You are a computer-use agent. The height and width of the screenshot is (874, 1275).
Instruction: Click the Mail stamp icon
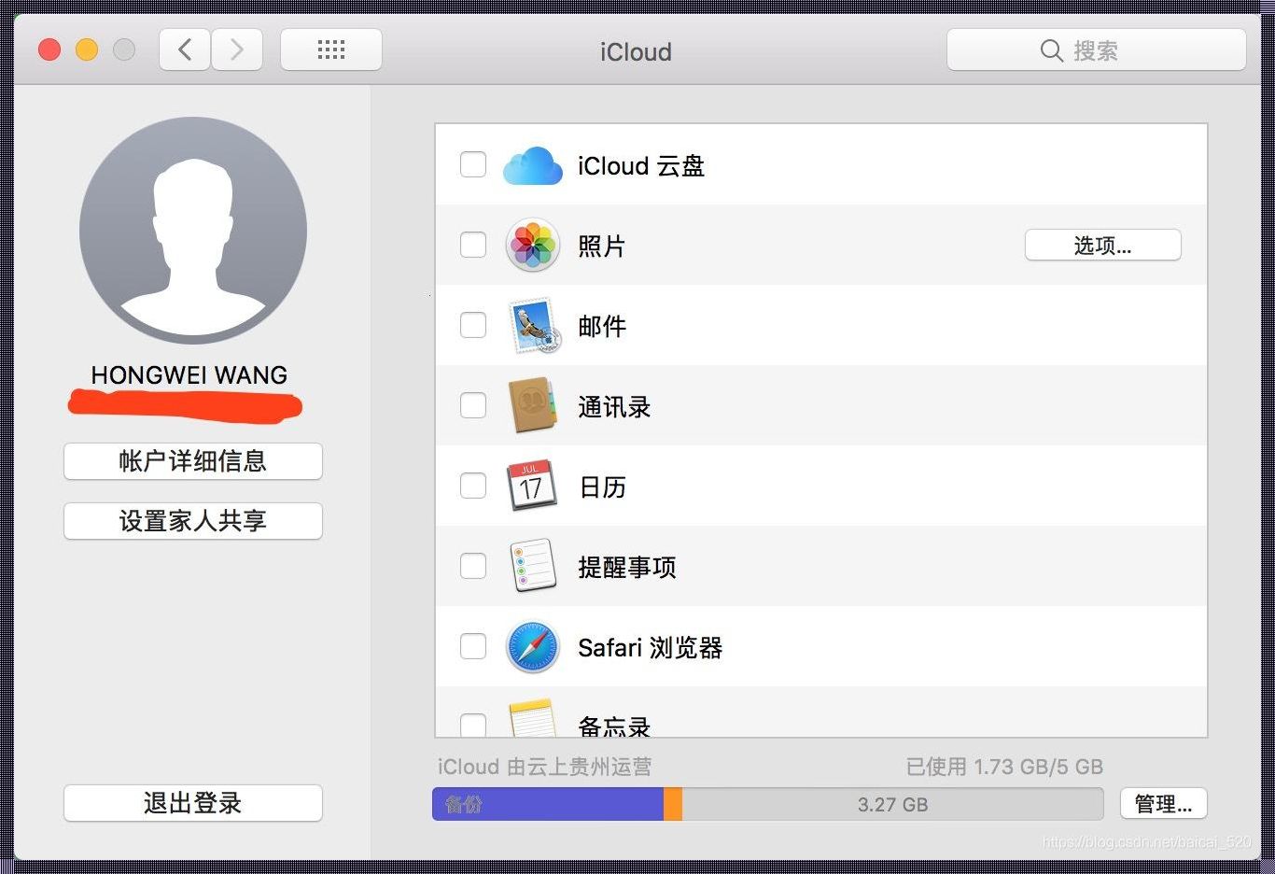(534, 326)
